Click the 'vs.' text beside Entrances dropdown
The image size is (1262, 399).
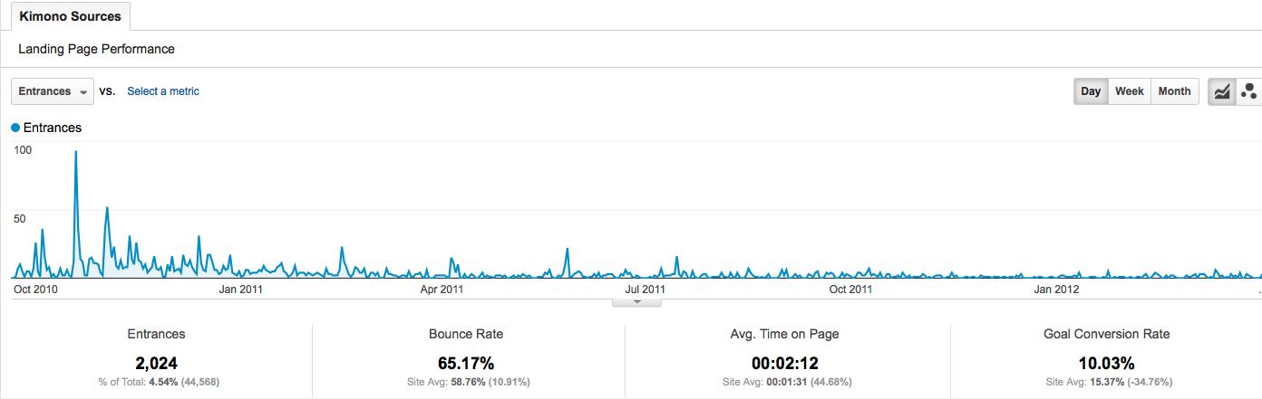[107, 91]
